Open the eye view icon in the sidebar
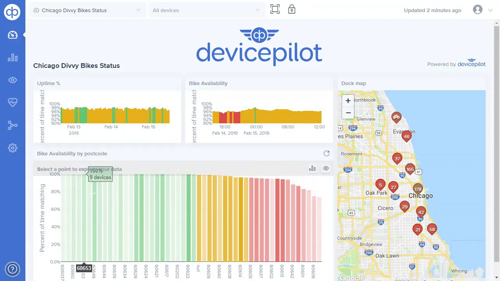The height and width of the screenshot is (281, 500). coord(12,80)
